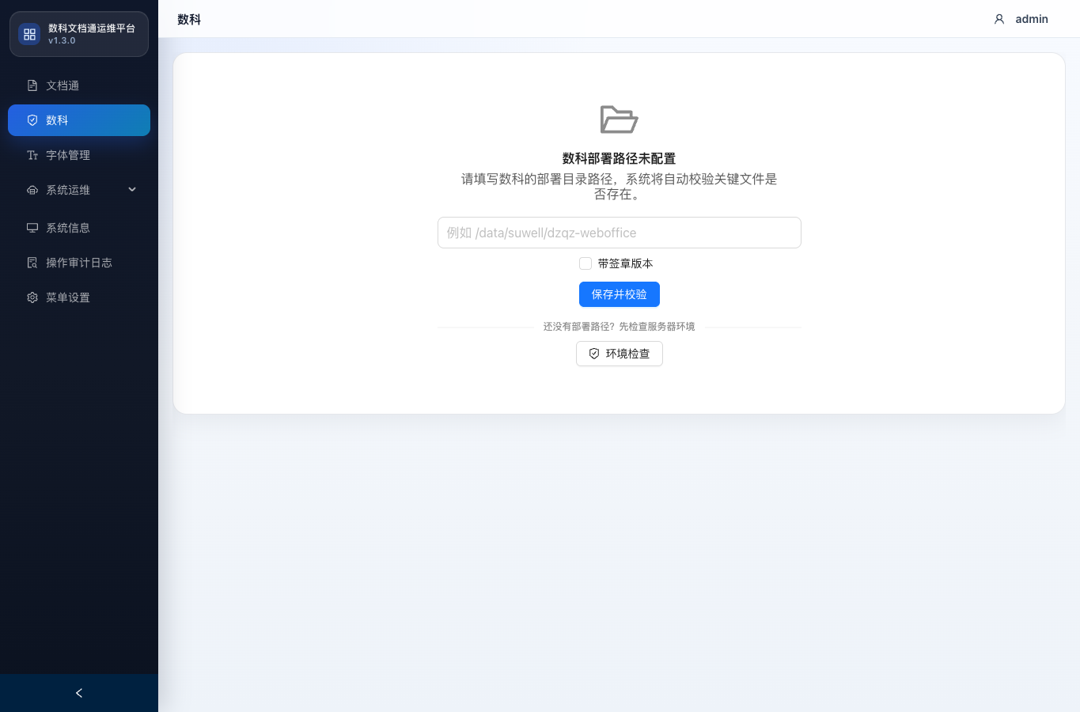Image resolution: width=1080 pixels, height=712 pixels.
Task: Click the 菜单设置 gear icon
Action: 32,297
